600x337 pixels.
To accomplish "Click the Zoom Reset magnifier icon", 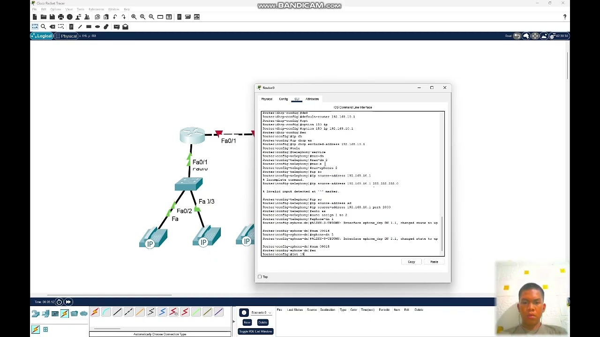I will tap(142, 17).
